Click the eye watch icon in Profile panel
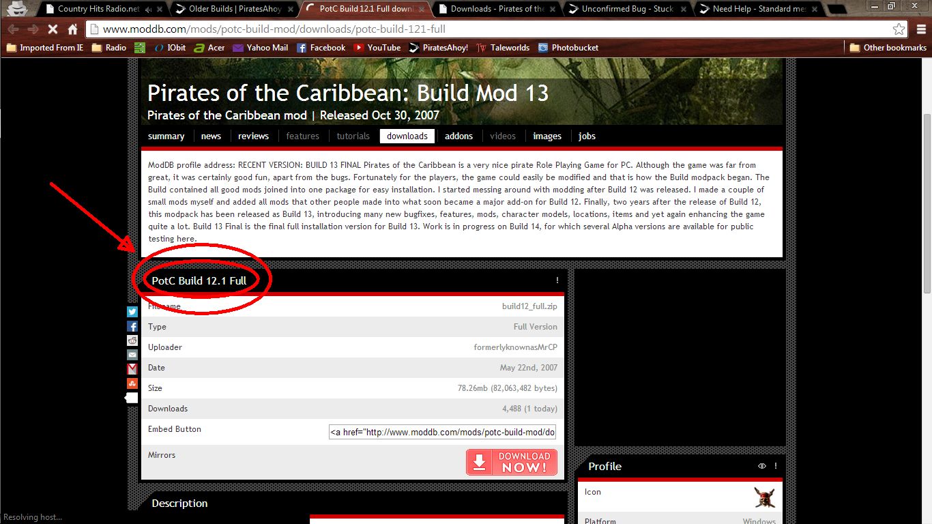 click(x=762, y=466)
